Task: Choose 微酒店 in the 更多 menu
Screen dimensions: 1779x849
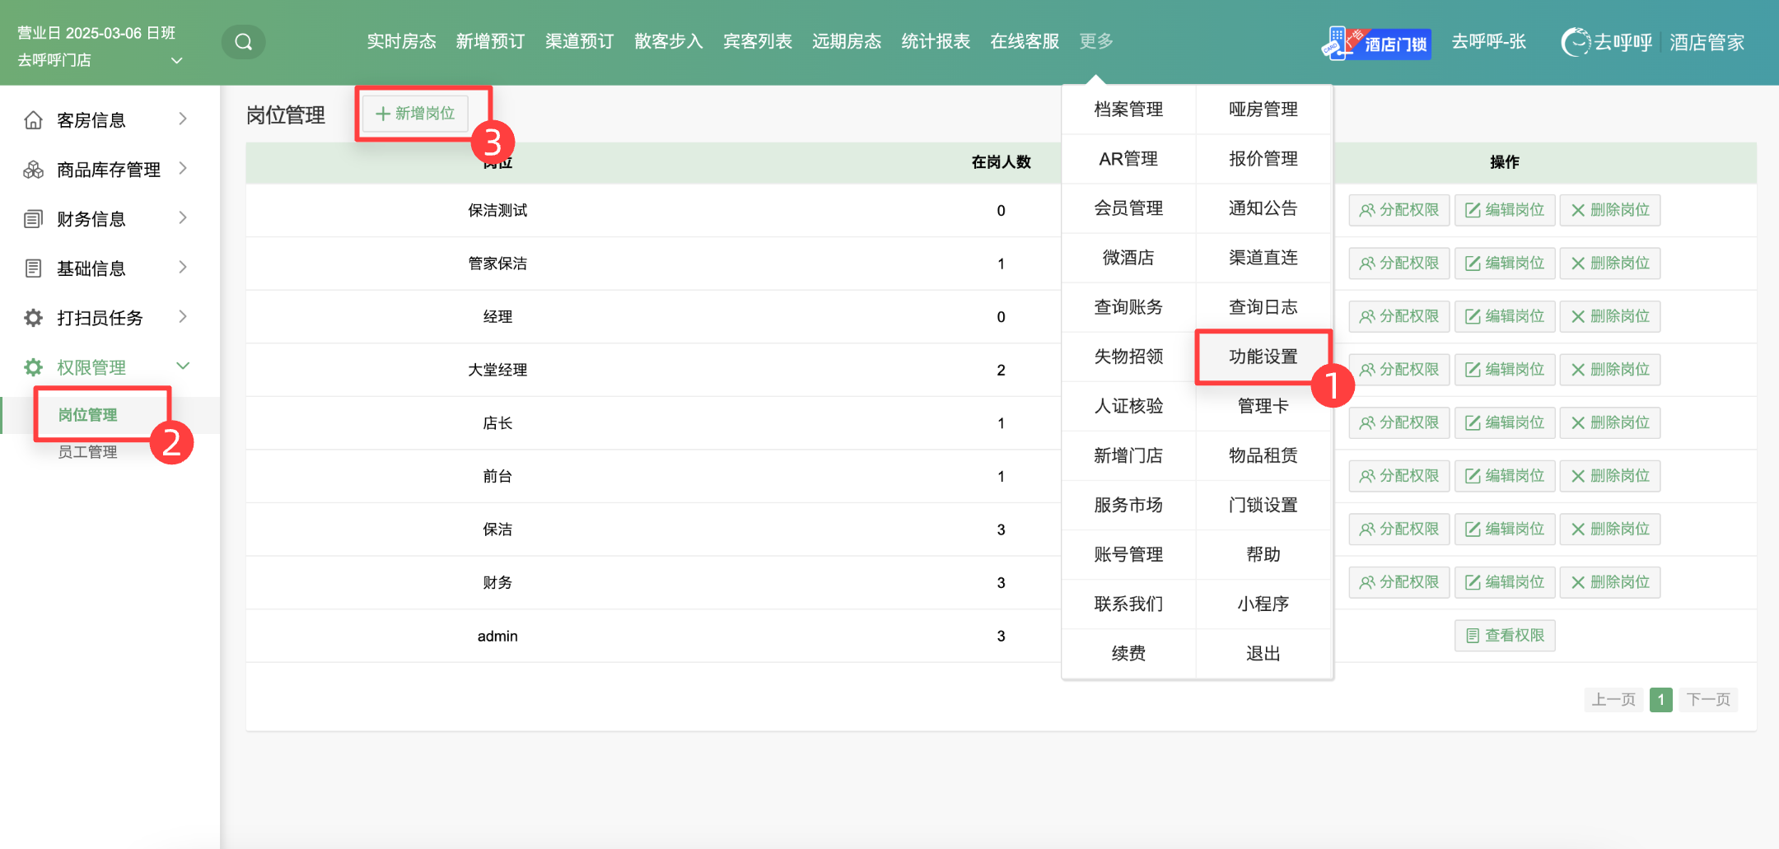Action: (x=1128, y=258)
